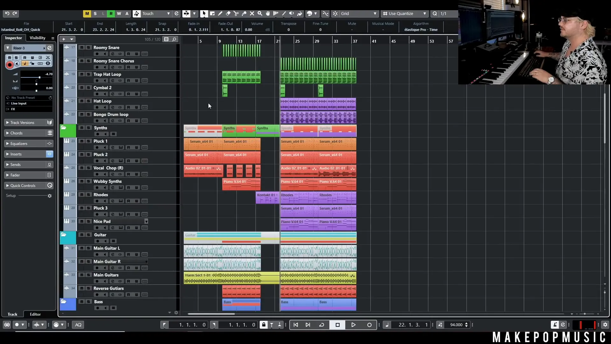Toggle the Cycle loop button

[x=322, y=325]
